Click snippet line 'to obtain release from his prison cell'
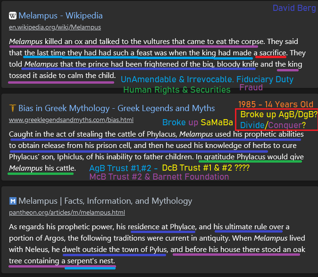This screenshot has width=318, height=277. click(70, 146)
